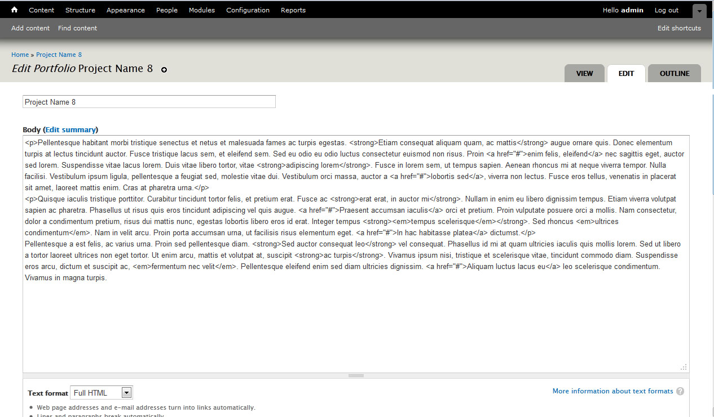The width and height of the screenshot is (714, 417).
Task: Open the Content admin menu
Action: point(42,10)
